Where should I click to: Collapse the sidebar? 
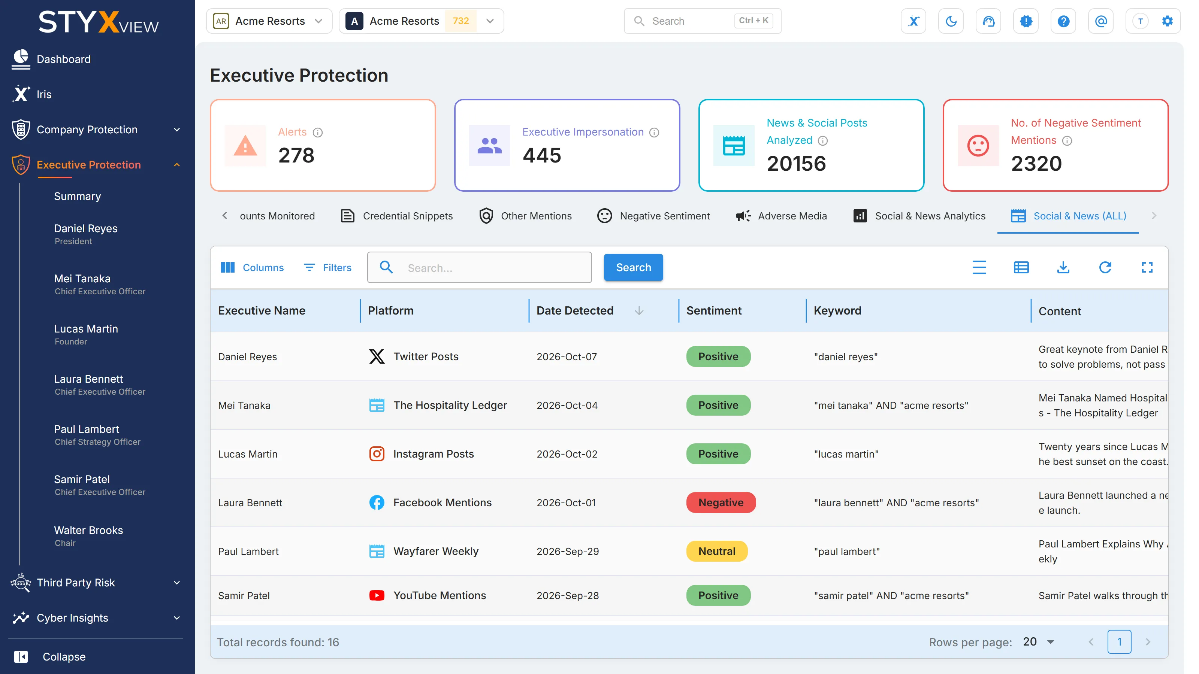(50, 657)
